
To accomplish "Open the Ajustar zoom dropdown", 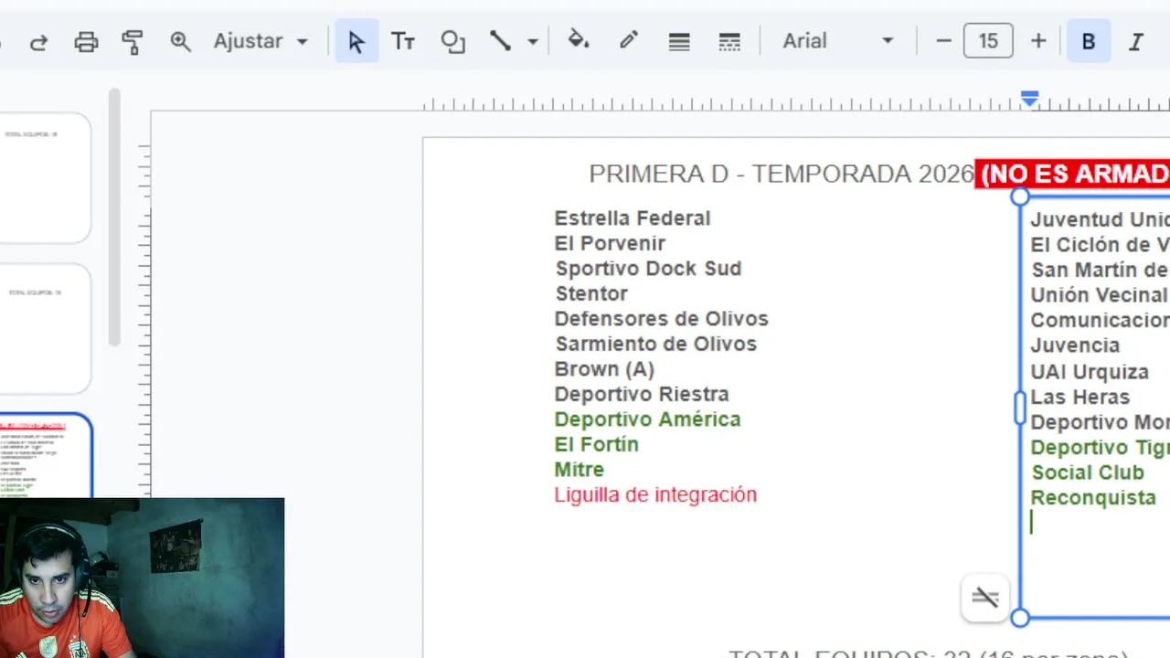I will point(261,41).
